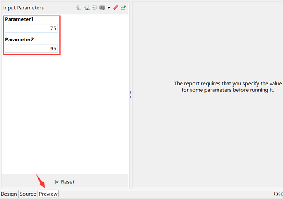This screenshot has height=199, width=283.
Task: Click the green play icon beside Reset
Action: coord(56,182)
